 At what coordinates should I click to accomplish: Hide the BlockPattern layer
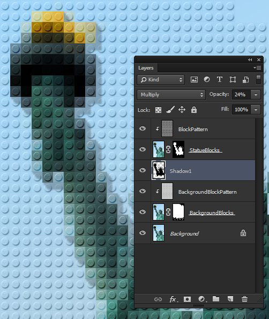[143, 128]
